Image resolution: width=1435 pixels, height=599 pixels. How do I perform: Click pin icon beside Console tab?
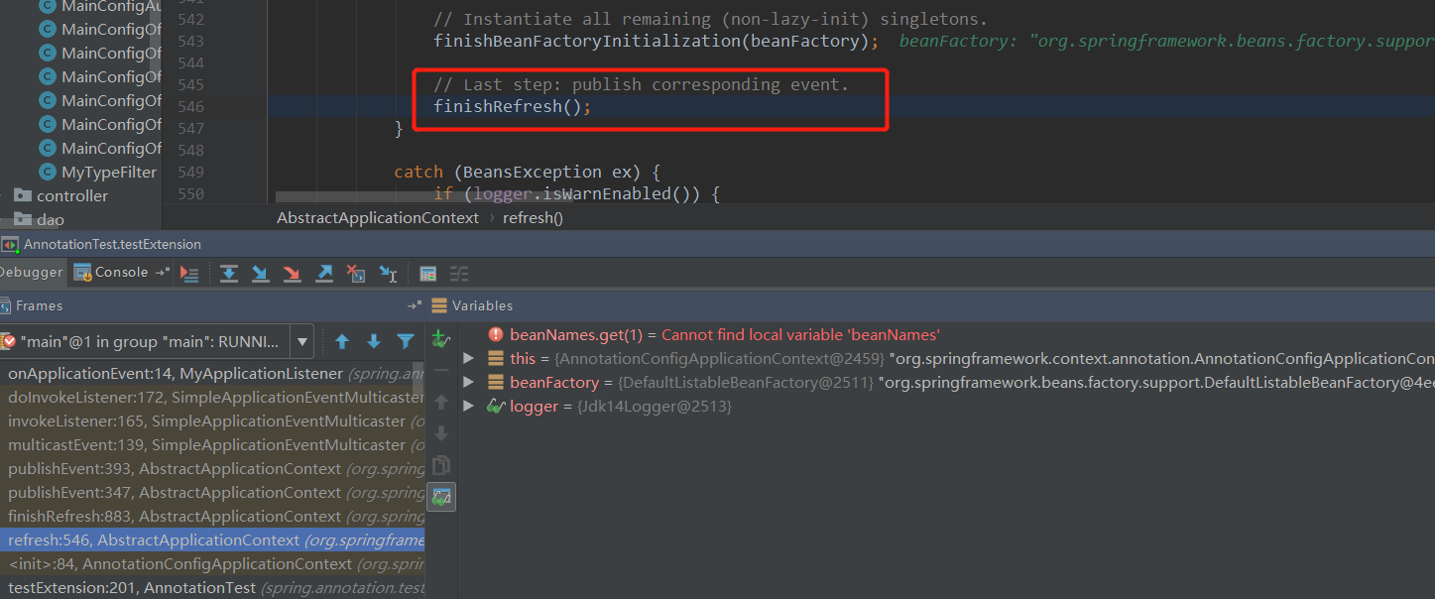point(162,273)
